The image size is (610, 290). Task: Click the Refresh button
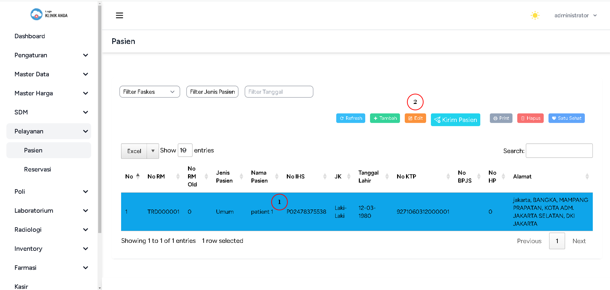[351, 118]
